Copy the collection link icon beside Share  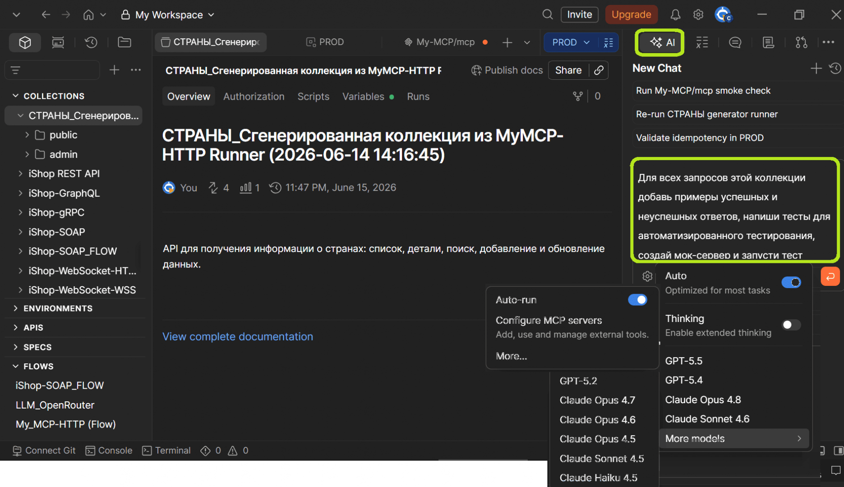point(599,70)
